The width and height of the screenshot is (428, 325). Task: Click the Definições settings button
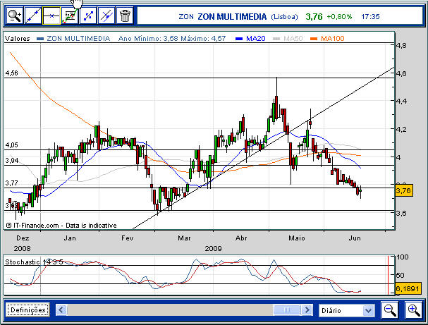click(27, 310)
